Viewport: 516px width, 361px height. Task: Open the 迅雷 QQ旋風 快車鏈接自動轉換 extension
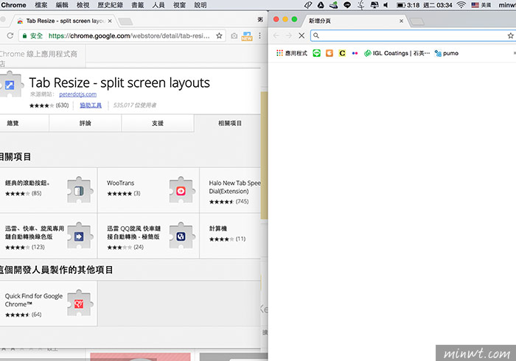tap(148, 236)
